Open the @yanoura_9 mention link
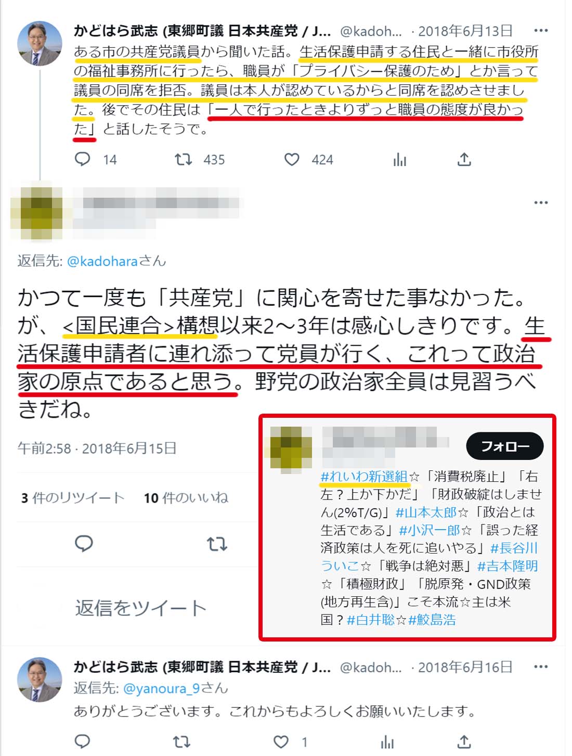This screenshot has width=572, height=756. (x=162, y=688)
